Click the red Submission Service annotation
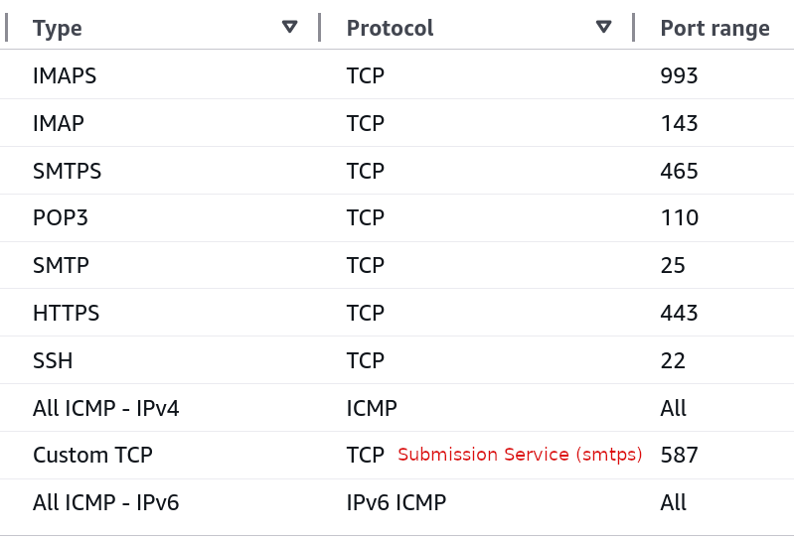 pyautogui.click(x=520, y=455)
